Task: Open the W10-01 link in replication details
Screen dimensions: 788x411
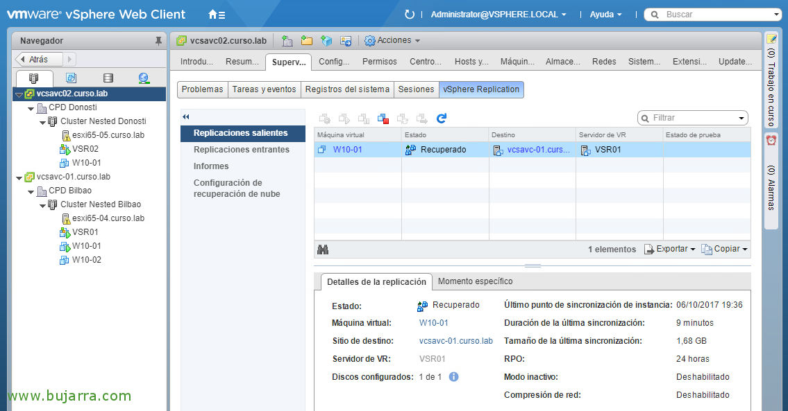Action: point(433,323)
